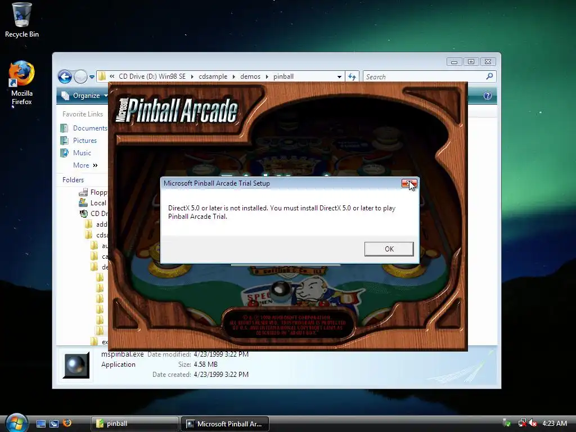Open the Recycle Bin desktop icon
This screenshot has width=576, height=432.
(22, 20)
